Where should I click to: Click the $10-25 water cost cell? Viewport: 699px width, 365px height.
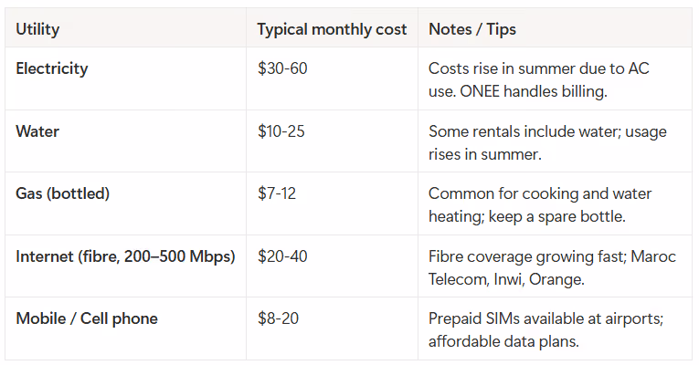tap(281, 131)
